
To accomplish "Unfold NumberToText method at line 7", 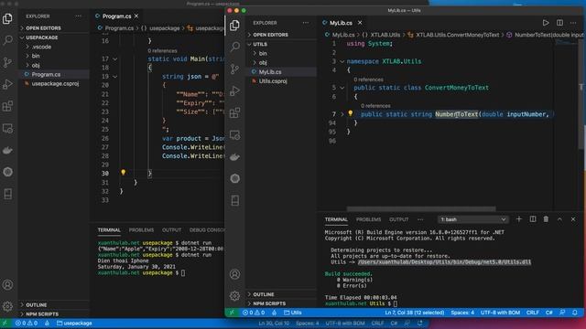I will tap(342, 114).
